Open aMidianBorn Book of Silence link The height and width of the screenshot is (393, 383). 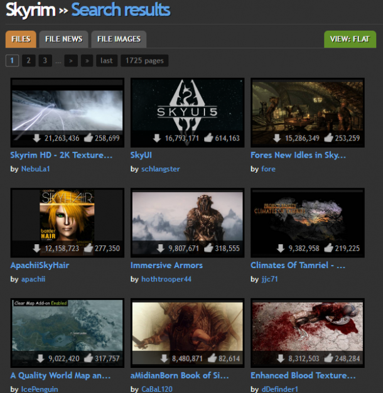point(180,375)
